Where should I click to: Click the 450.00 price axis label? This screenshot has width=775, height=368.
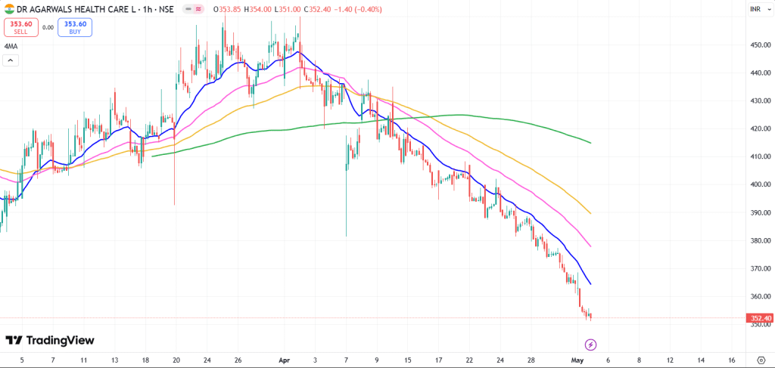(760, 45)
